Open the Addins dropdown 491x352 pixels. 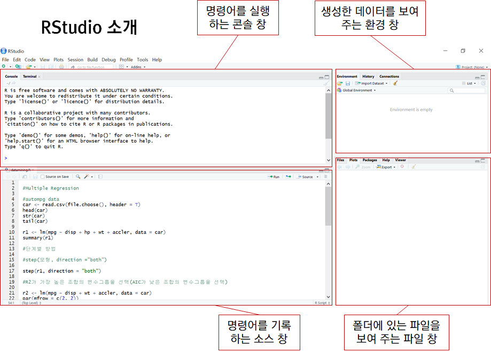point(138,67)
